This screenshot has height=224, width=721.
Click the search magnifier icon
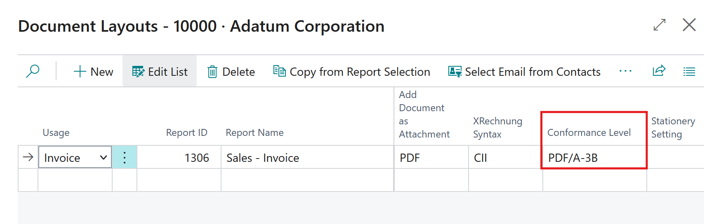(x=33, y=71)
